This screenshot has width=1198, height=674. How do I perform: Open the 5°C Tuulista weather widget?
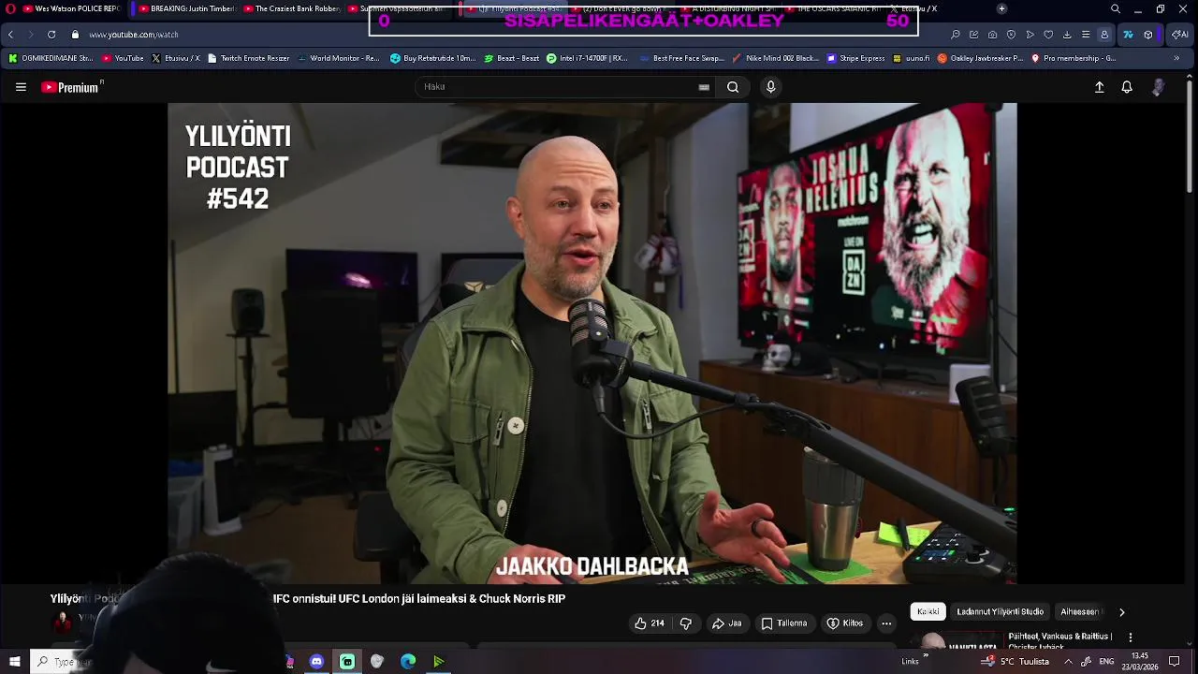point(1017,662)
